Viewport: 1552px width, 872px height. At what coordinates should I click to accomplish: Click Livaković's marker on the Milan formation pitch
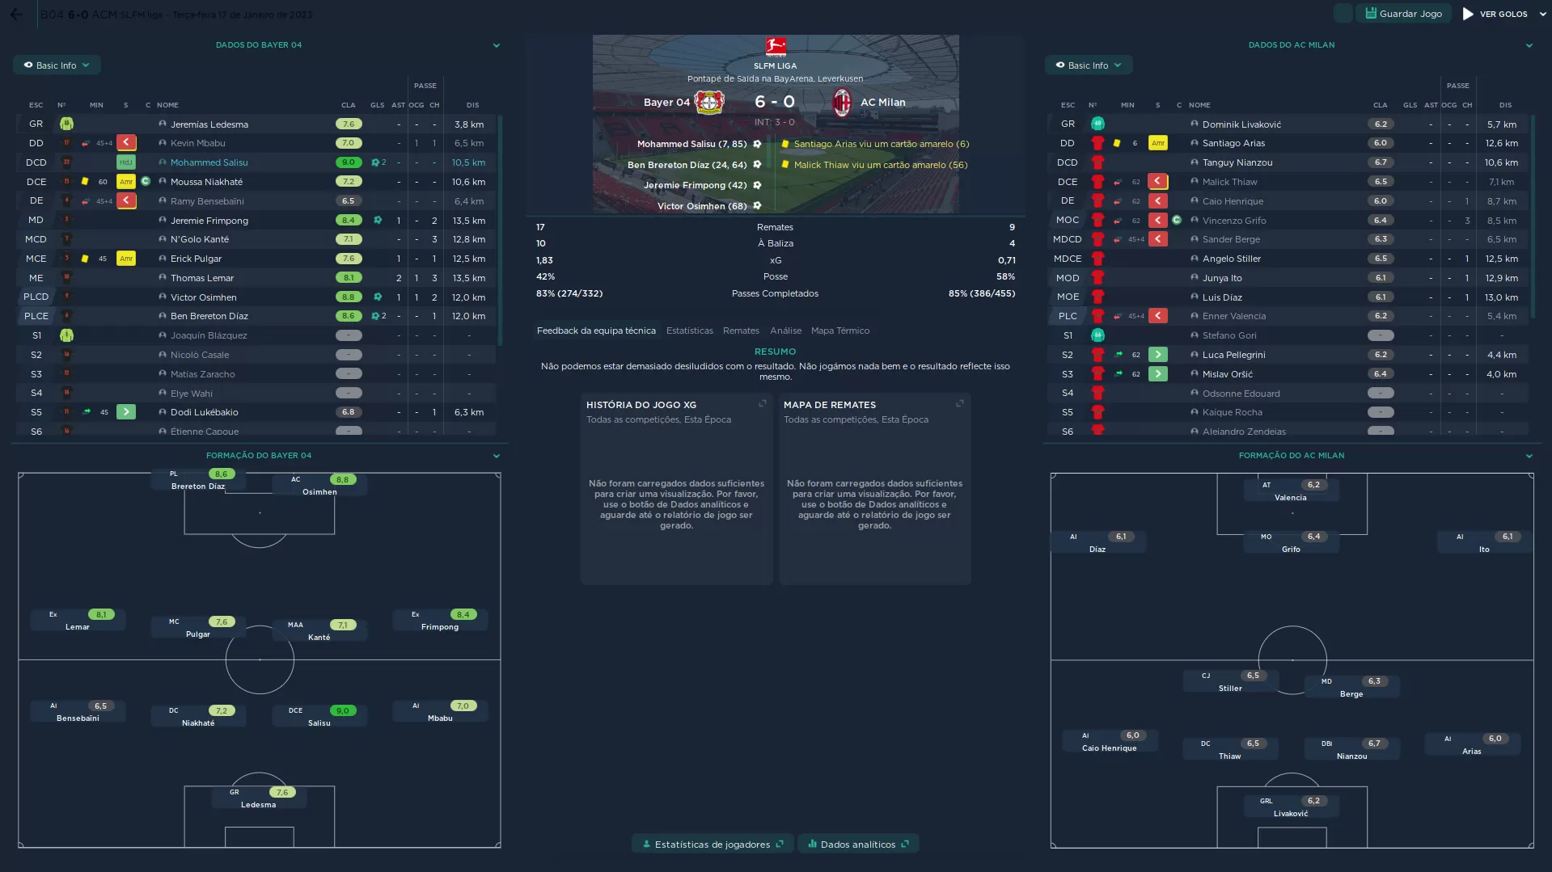click(1291, 807)
